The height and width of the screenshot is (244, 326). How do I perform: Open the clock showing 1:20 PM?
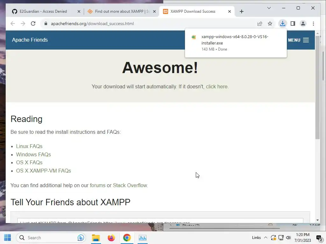(302, 238)
